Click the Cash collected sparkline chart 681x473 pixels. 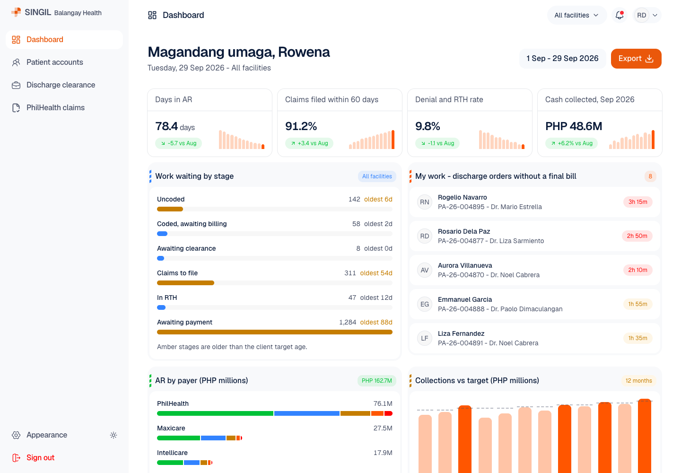(x=632, y=140)
